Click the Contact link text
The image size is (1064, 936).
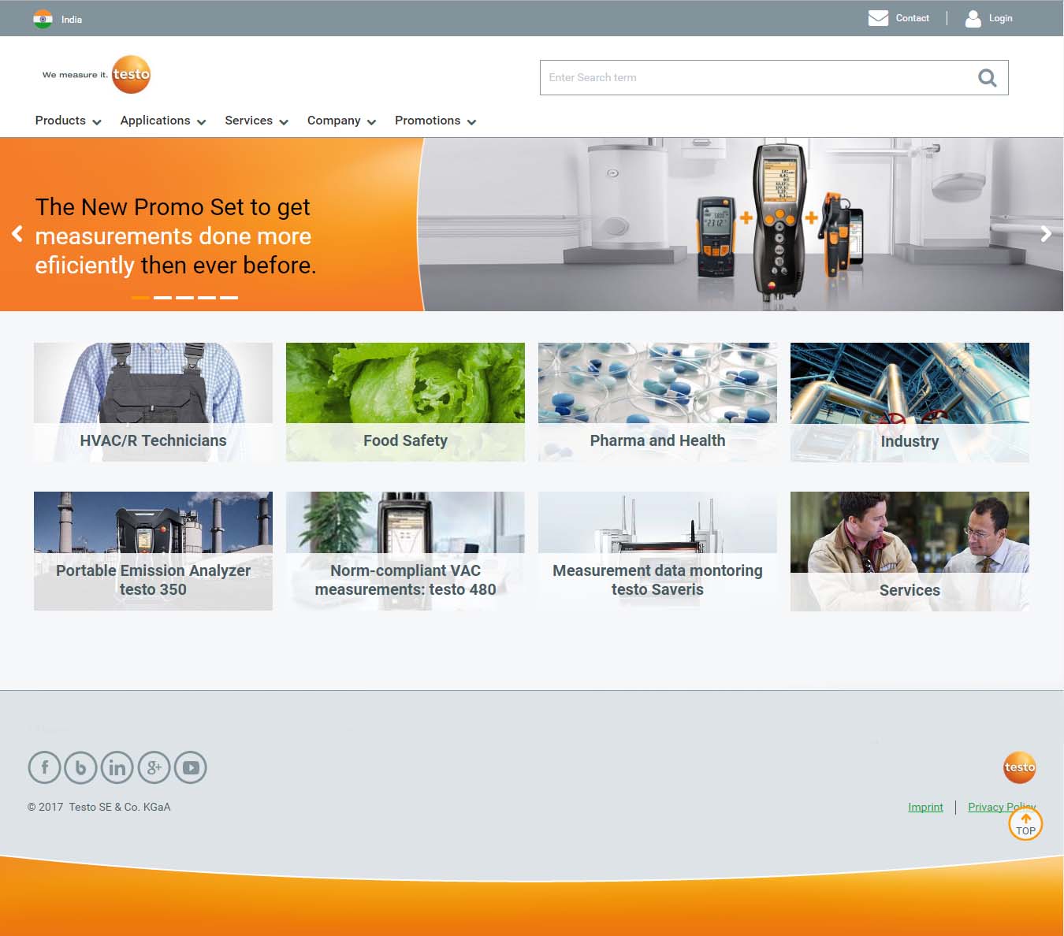(912, 18)
